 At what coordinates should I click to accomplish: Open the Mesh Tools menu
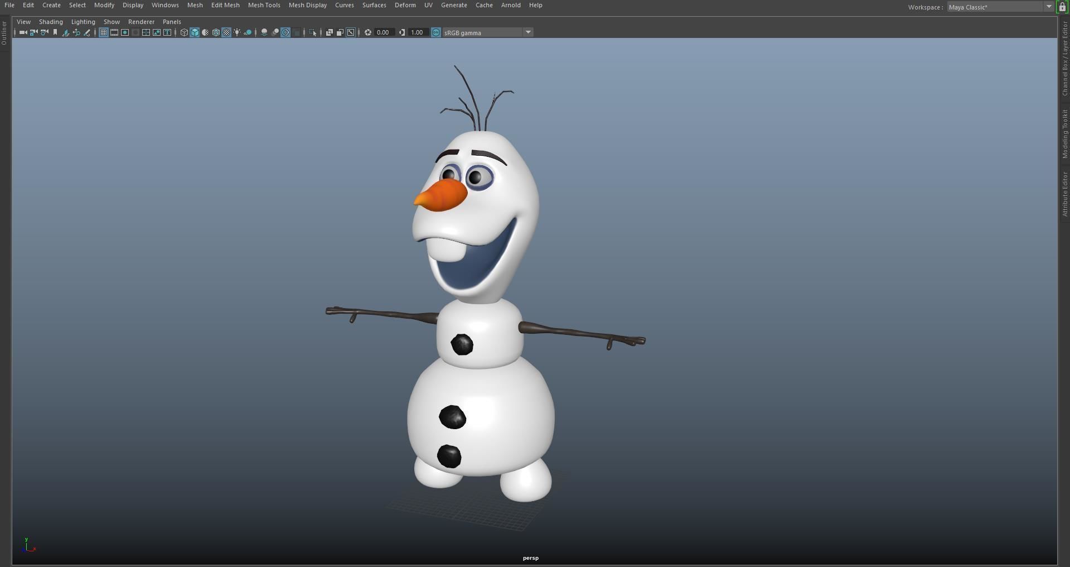point(264,5)
